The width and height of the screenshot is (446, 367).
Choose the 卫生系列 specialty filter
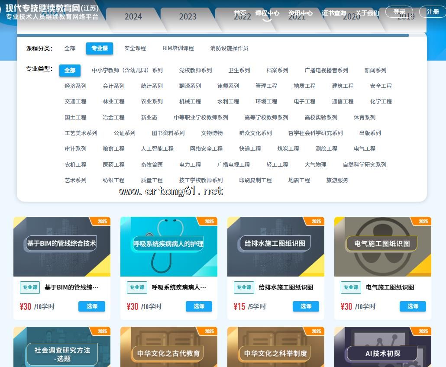tap(239, 71)
